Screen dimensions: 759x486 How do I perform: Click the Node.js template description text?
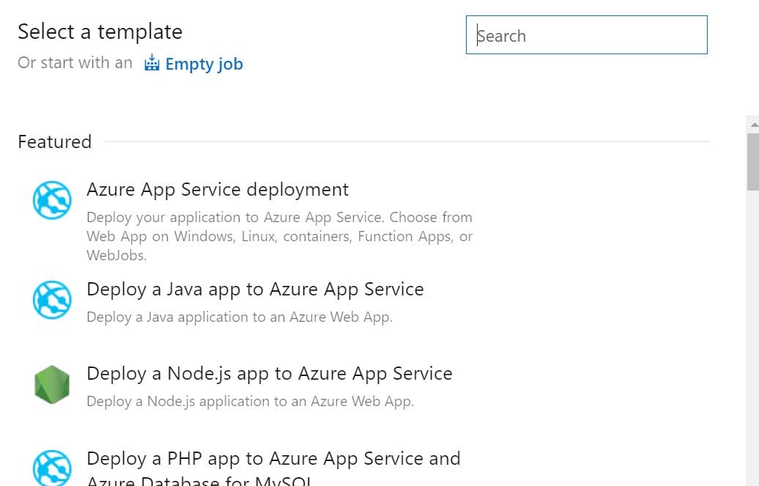pyautogui.click(x=250, y=401)
